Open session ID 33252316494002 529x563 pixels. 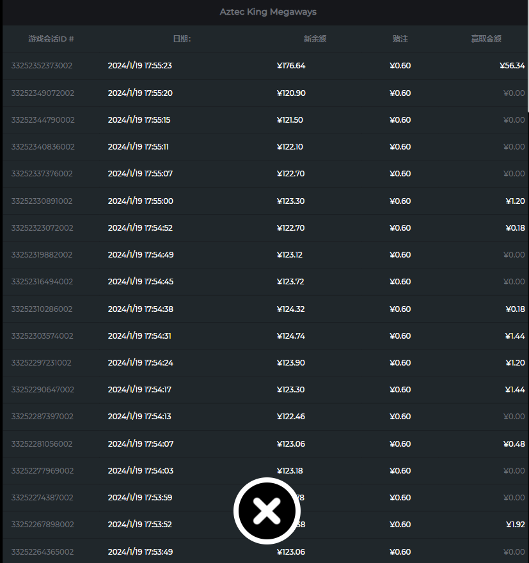click(42, 282)
